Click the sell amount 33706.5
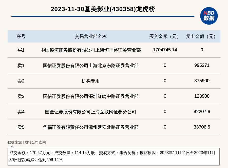 point(202,127)
